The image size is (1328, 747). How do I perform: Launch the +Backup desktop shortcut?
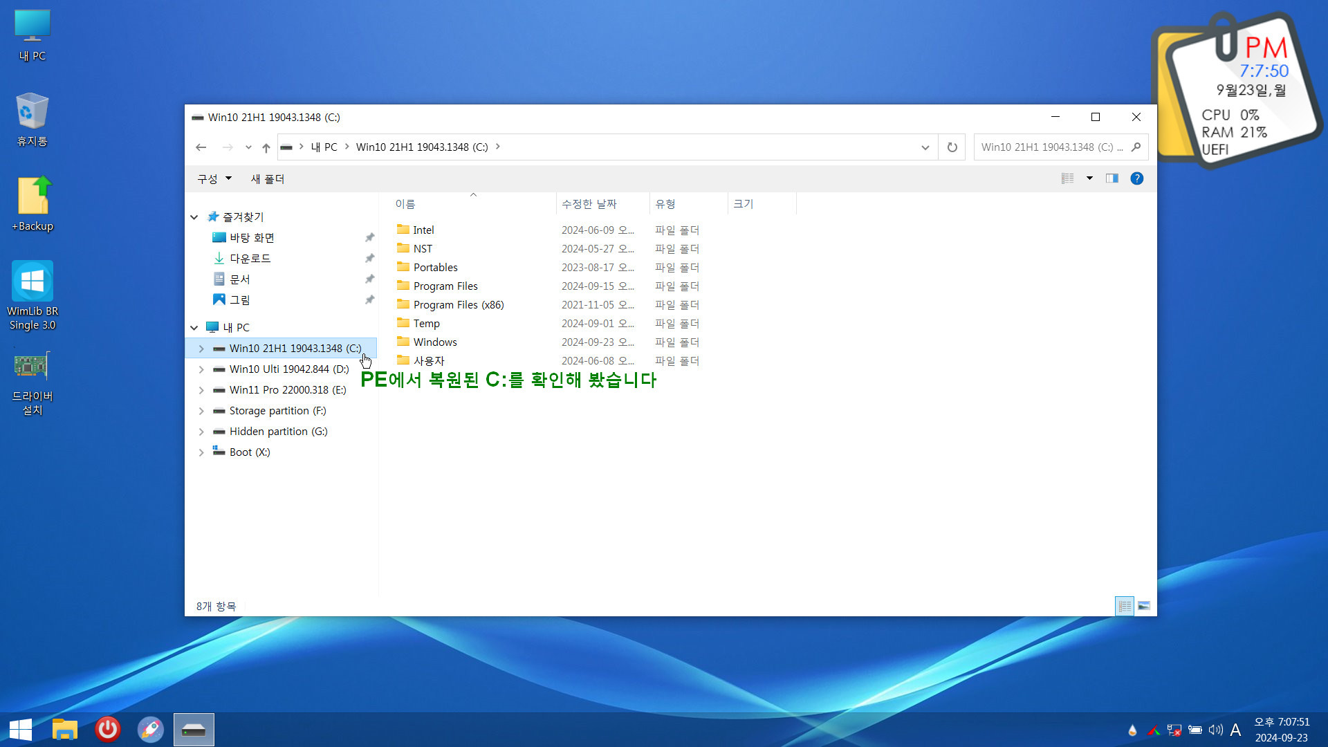click(33, 204)
